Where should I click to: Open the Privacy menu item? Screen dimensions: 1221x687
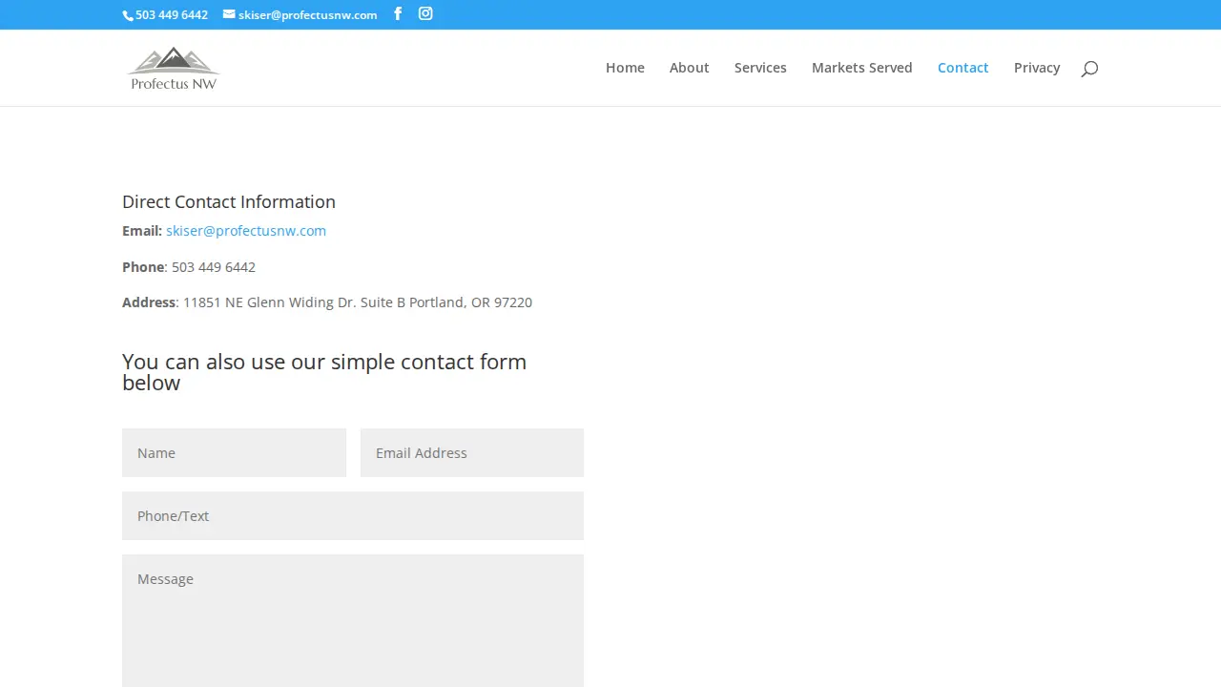(x=1037, y=68)
